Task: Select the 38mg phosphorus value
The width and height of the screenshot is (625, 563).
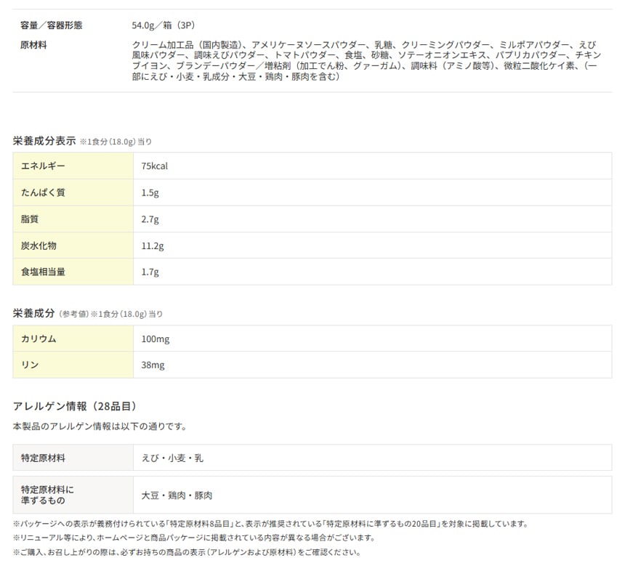Action: (x=153, y=365)
